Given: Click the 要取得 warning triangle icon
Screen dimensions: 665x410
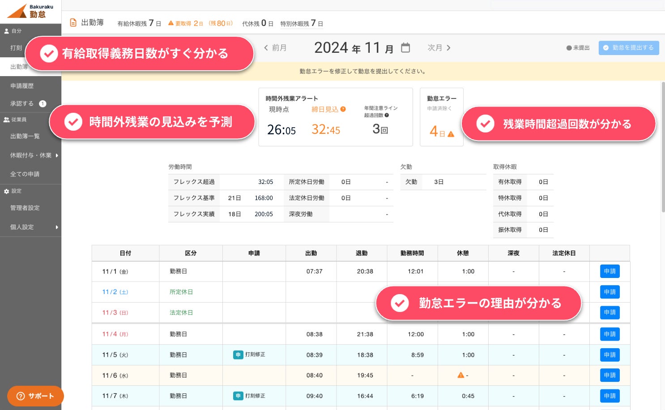Looking at the screenshot, I should [x=171, y=23].
